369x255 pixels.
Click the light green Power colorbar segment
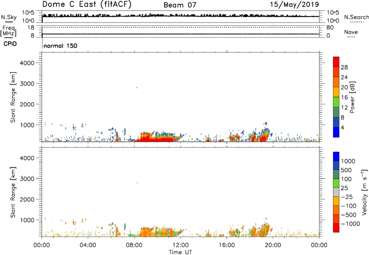pos(336,102)
